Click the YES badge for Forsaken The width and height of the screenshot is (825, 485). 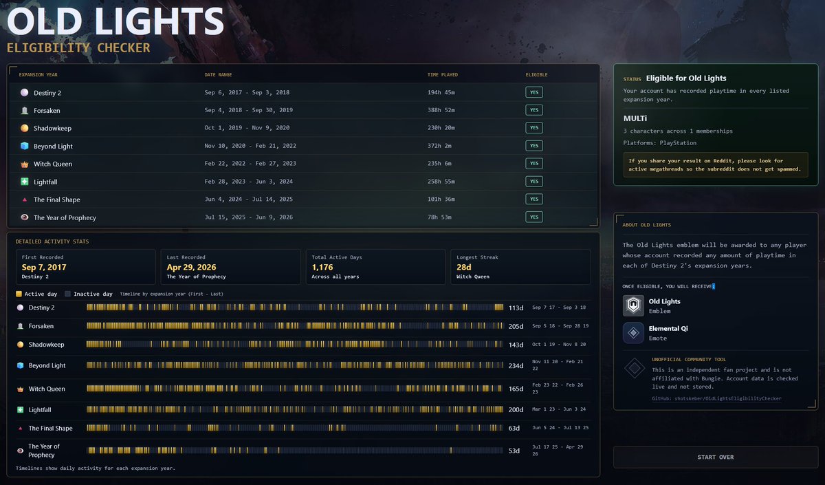[534, 110]
